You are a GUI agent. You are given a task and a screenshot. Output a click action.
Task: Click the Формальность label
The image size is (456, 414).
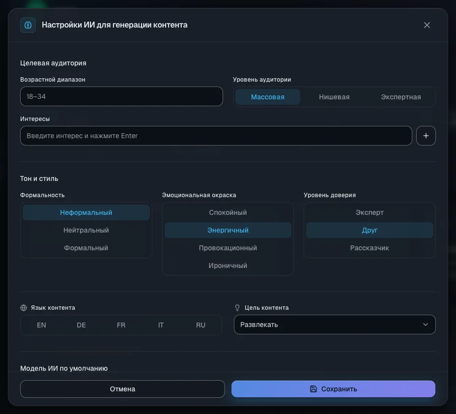click(42, 195)
